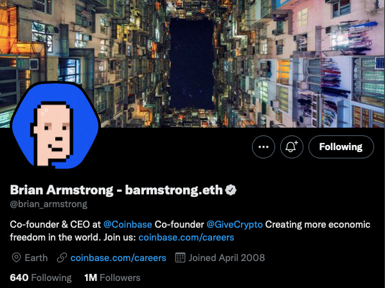
Task: Select the @brian_armstrong handle text
Action: pos(49,204)
